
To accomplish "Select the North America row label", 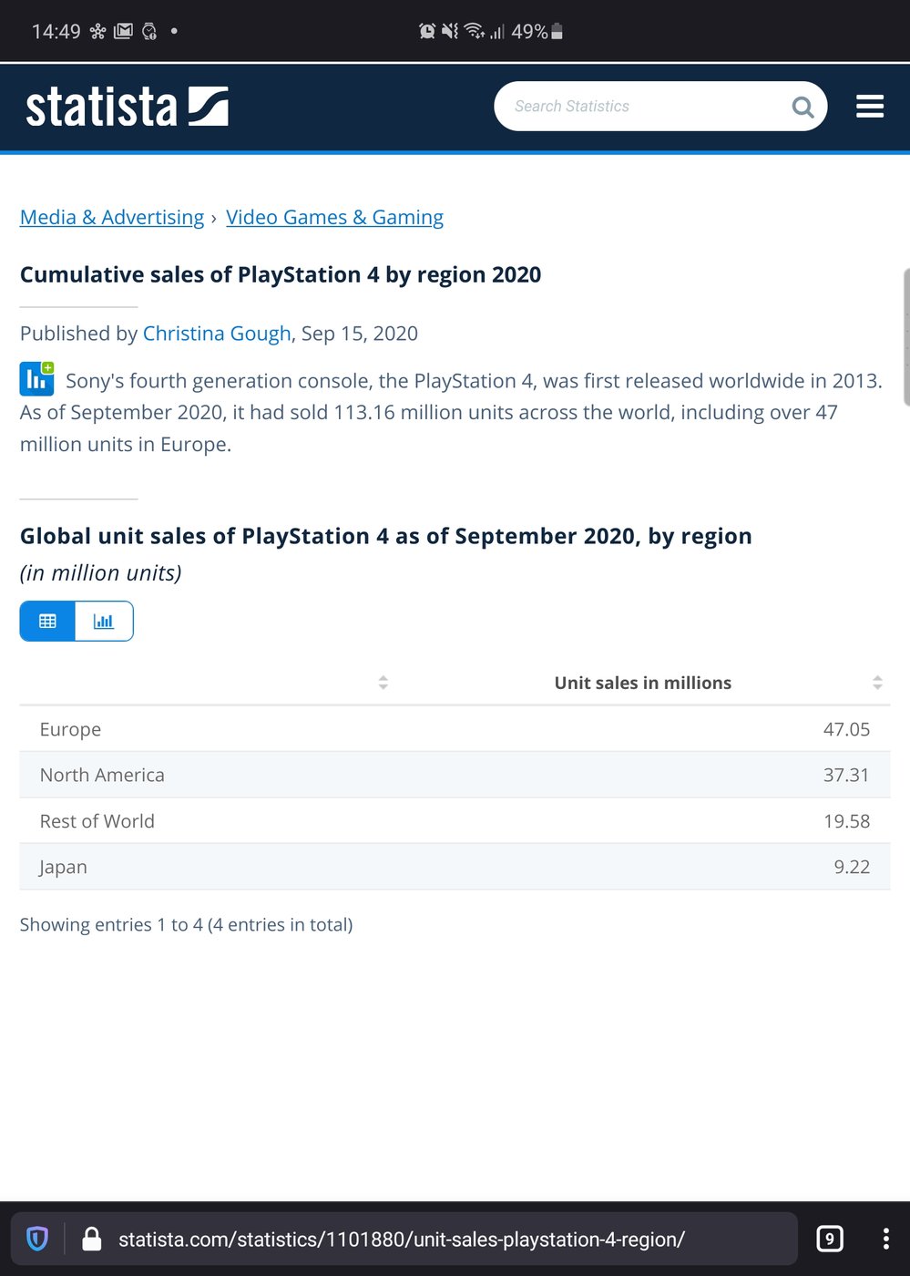I will pos(102,775).
